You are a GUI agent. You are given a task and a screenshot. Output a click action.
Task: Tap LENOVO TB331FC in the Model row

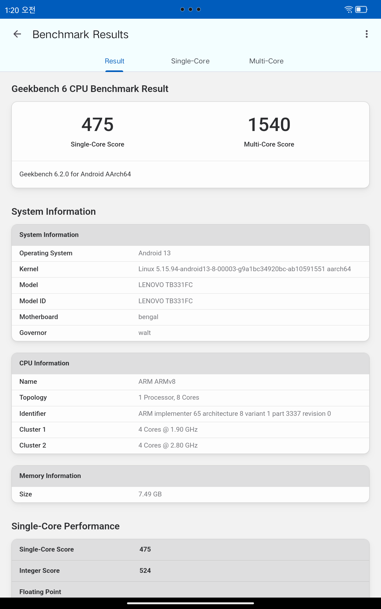(x=166, y=285)
